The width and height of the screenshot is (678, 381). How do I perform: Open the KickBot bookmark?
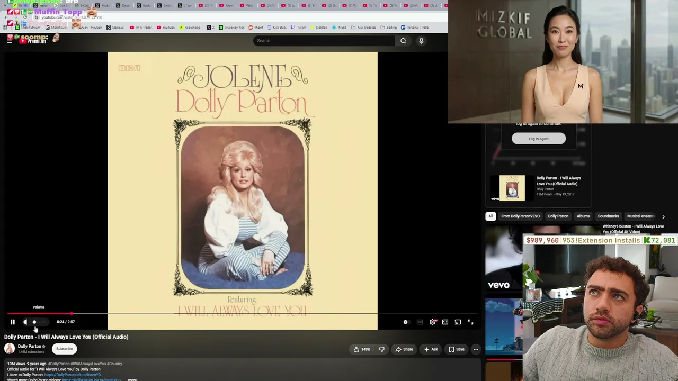coord(318,28)
